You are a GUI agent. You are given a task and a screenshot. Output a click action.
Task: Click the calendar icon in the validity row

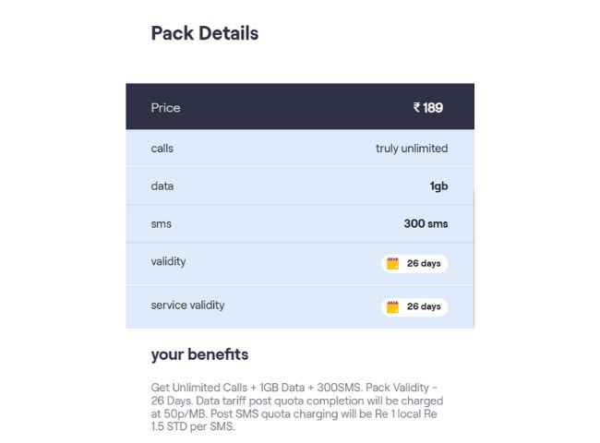[392, 263]
